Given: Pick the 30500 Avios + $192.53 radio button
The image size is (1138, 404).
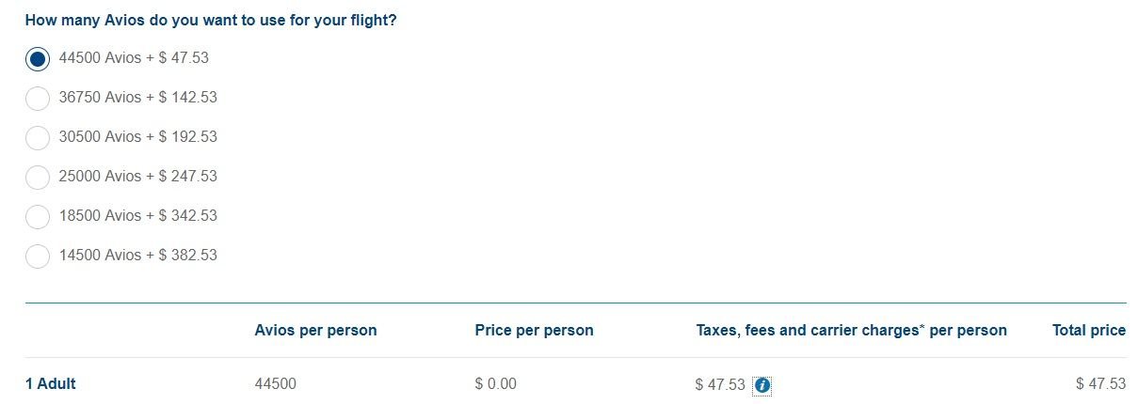Looking at the screenshot, I should [38, 137].
